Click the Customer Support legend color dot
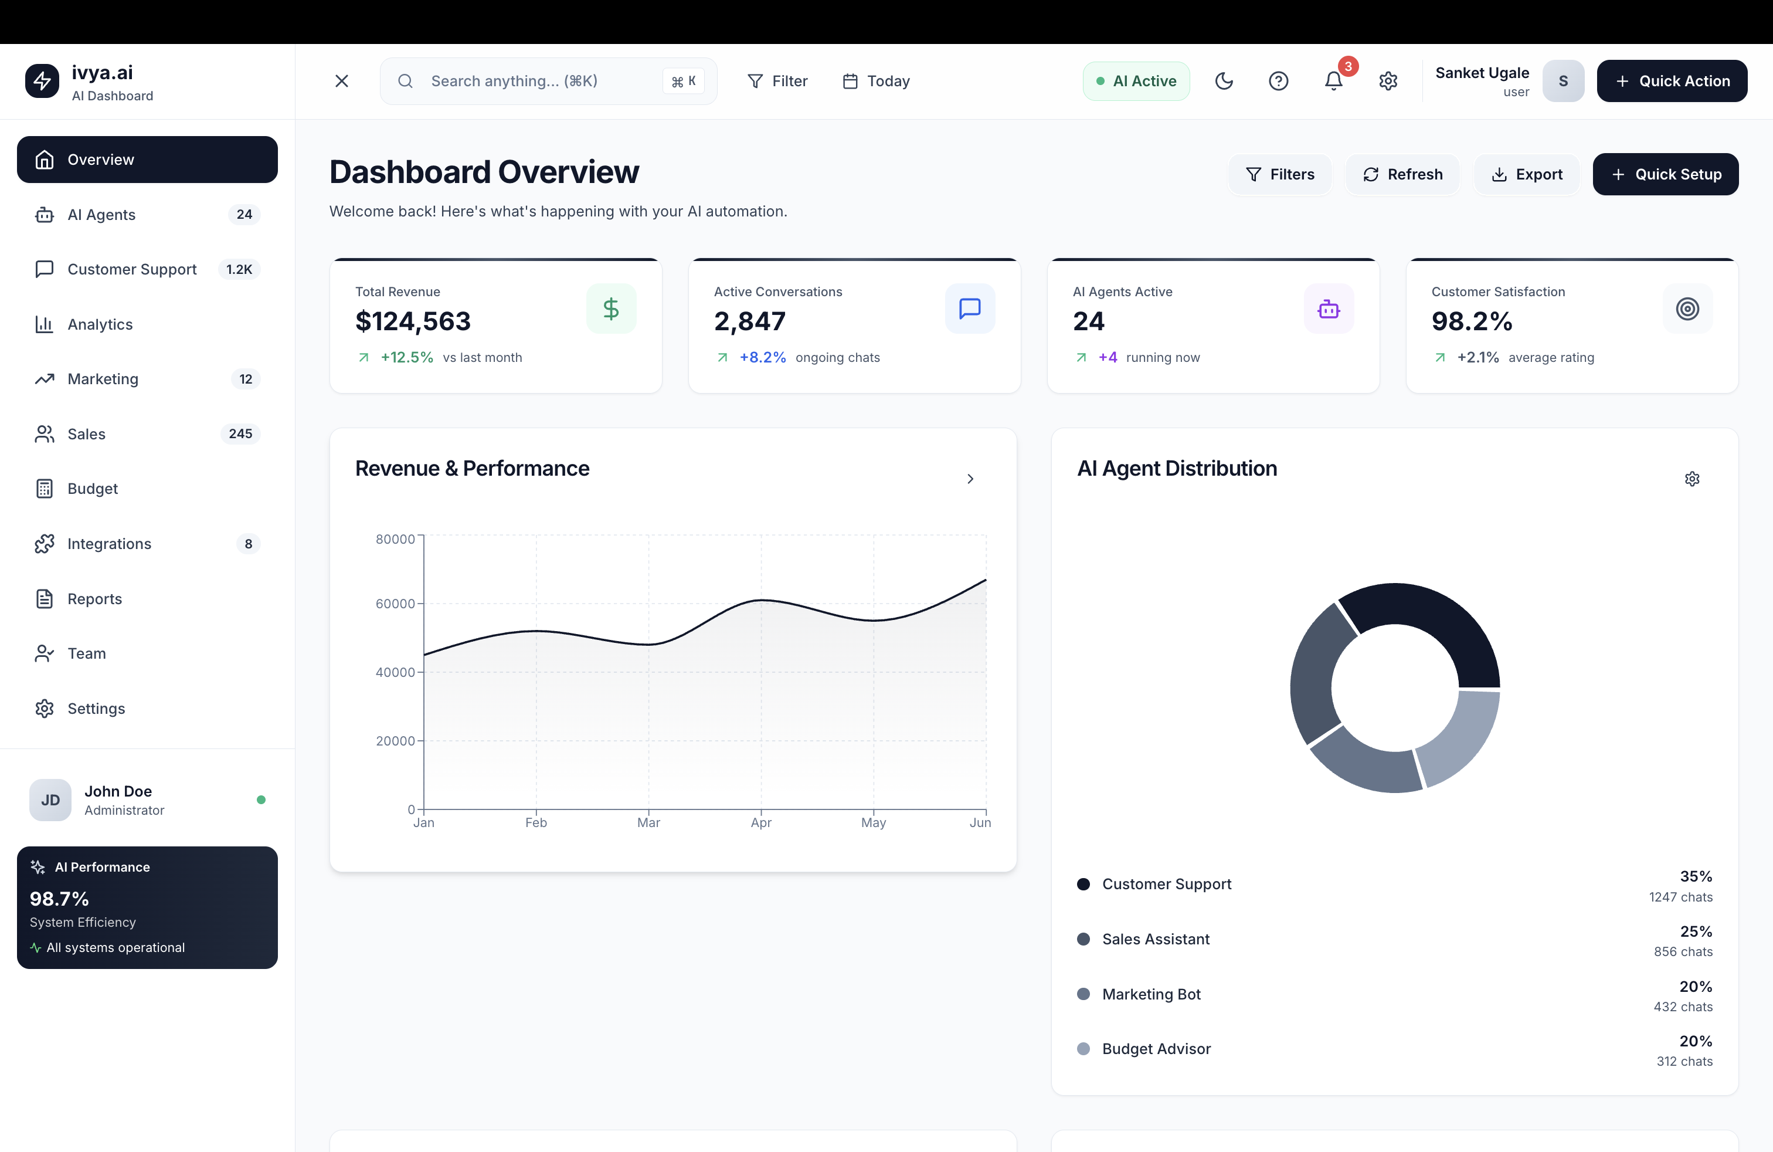This screenshot has width=1773, height=1152. click(x=1083, y=884)
